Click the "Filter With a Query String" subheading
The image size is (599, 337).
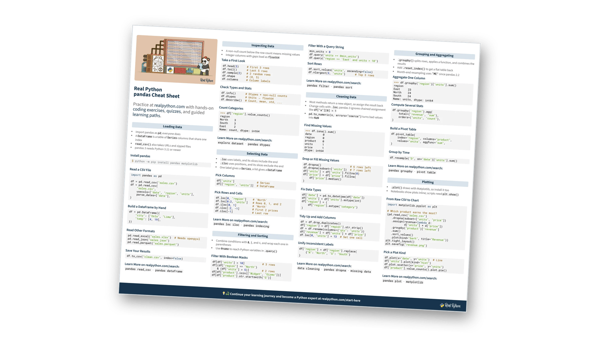(326, 47)
